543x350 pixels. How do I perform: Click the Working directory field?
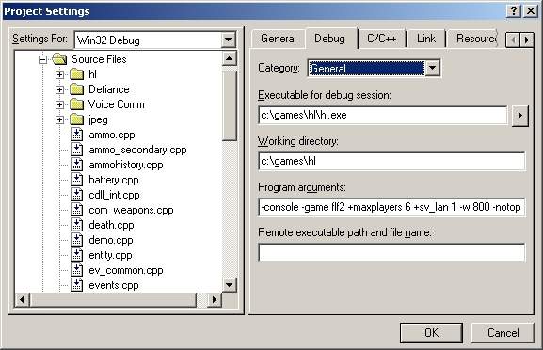pos(391,161)
